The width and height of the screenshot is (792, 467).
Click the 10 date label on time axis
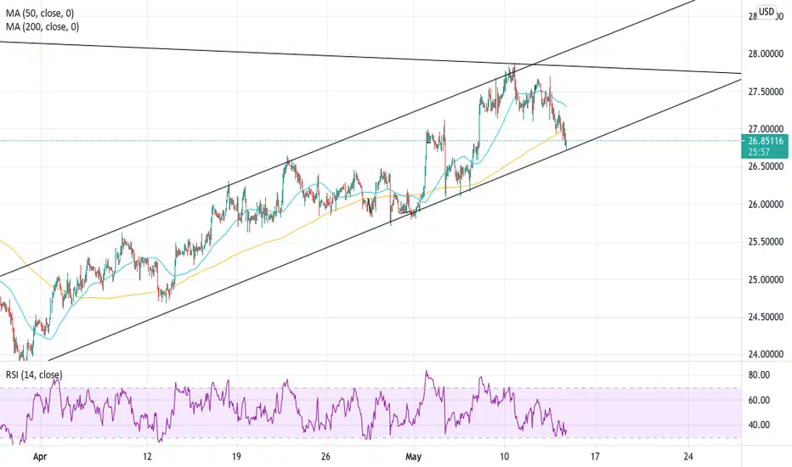(x=504, y=457)
